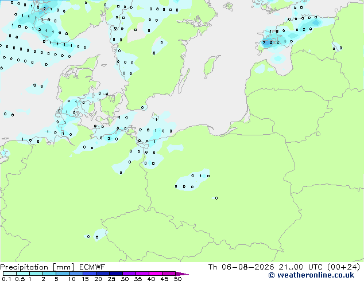
Task: Click the legend label '30'
Action: click(x=125, y=279)
